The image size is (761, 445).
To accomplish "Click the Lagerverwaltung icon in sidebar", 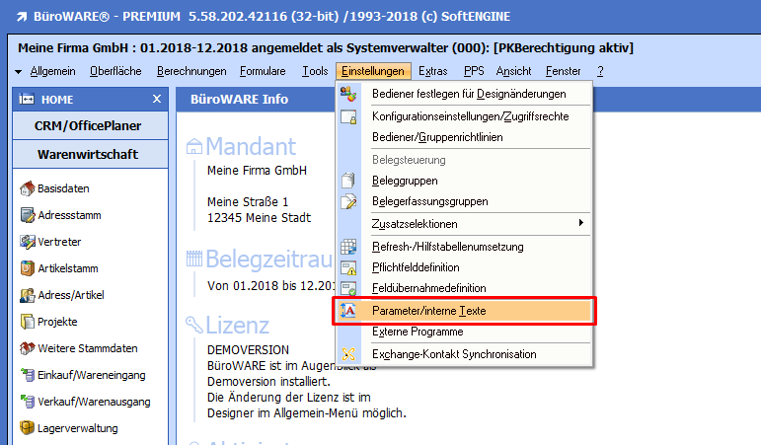I will tap(27, 428).
